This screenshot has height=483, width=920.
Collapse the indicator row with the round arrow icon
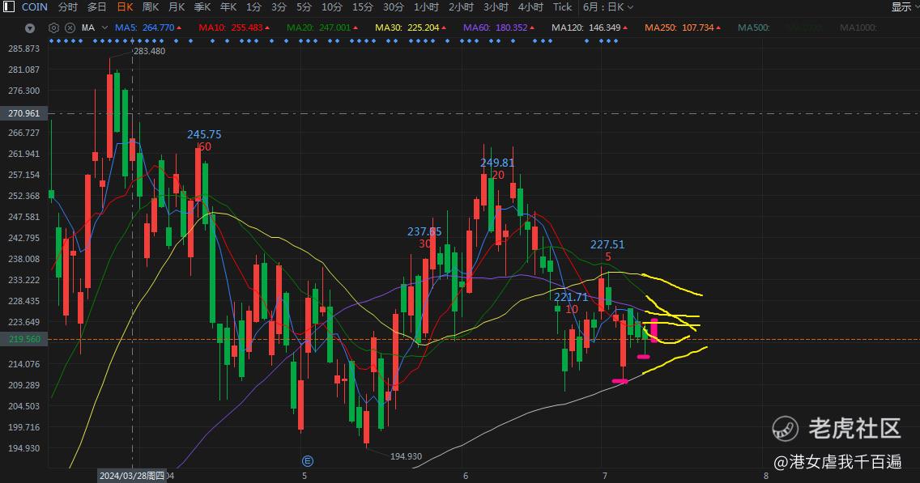30,28
